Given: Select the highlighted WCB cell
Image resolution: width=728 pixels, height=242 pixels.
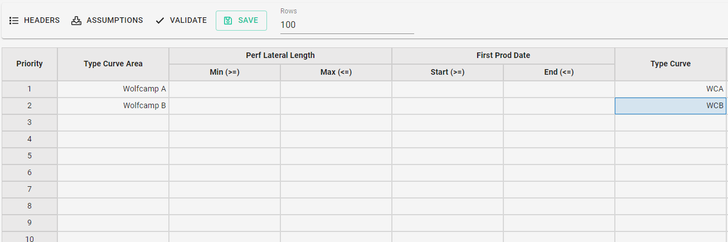Looking at the screenshot, I should pyautogui.click(x=671, y=106).
